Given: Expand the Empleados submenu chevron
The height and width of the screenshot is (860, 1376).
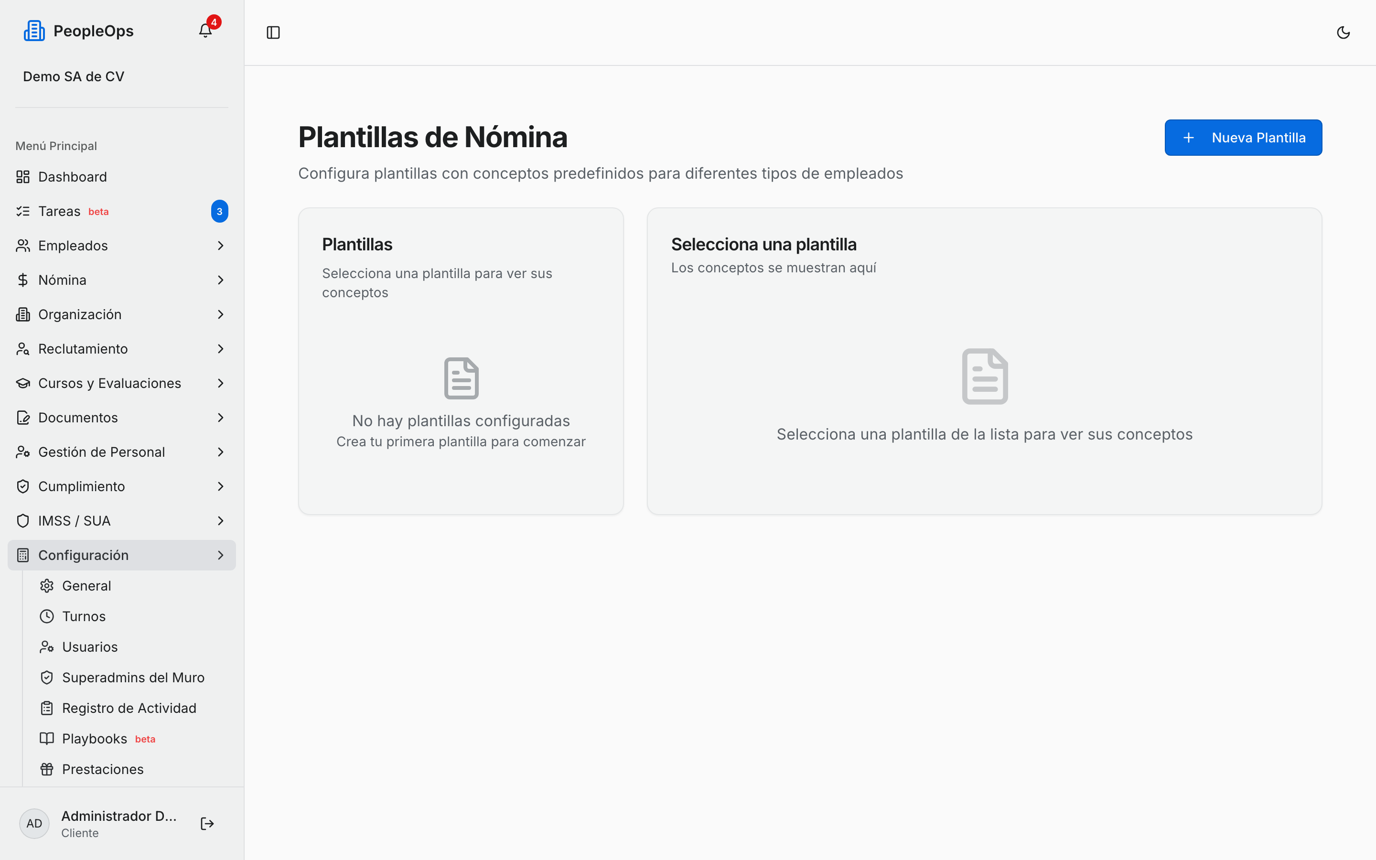Looking at the screenshot, I should point(221,246).
